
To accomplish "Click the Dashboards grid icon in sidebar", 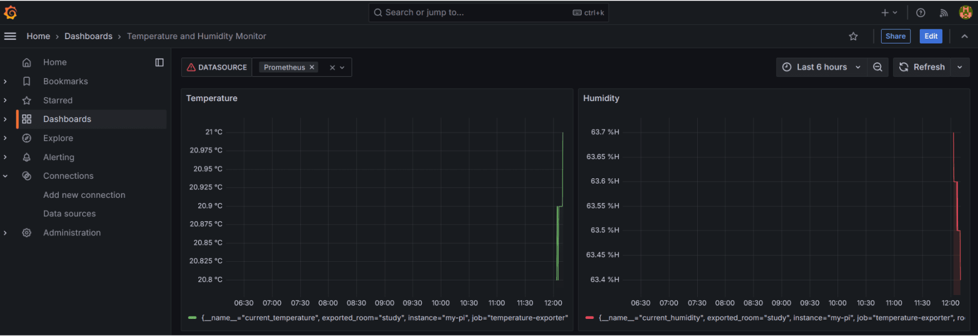I will pyautogui.click(x=27, y=119).
